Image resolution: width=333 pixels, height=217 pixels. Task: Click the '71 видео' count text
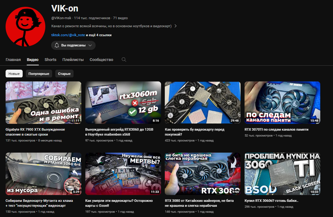[x=120, y=18]
